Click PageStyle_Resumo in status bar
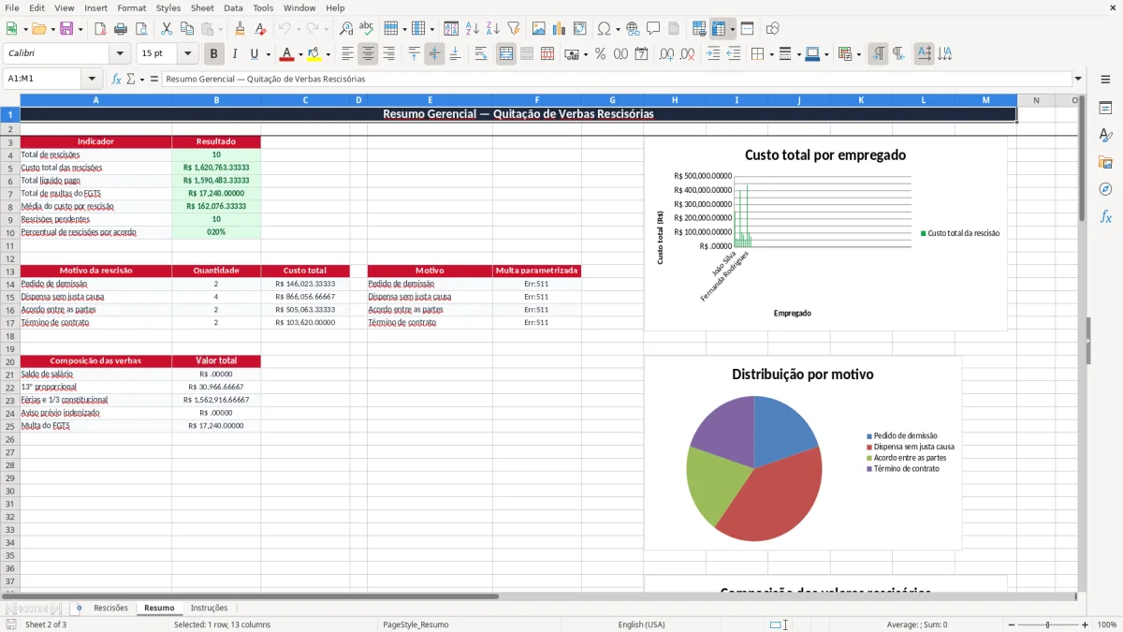1123x632 pixels. [416, 625]
